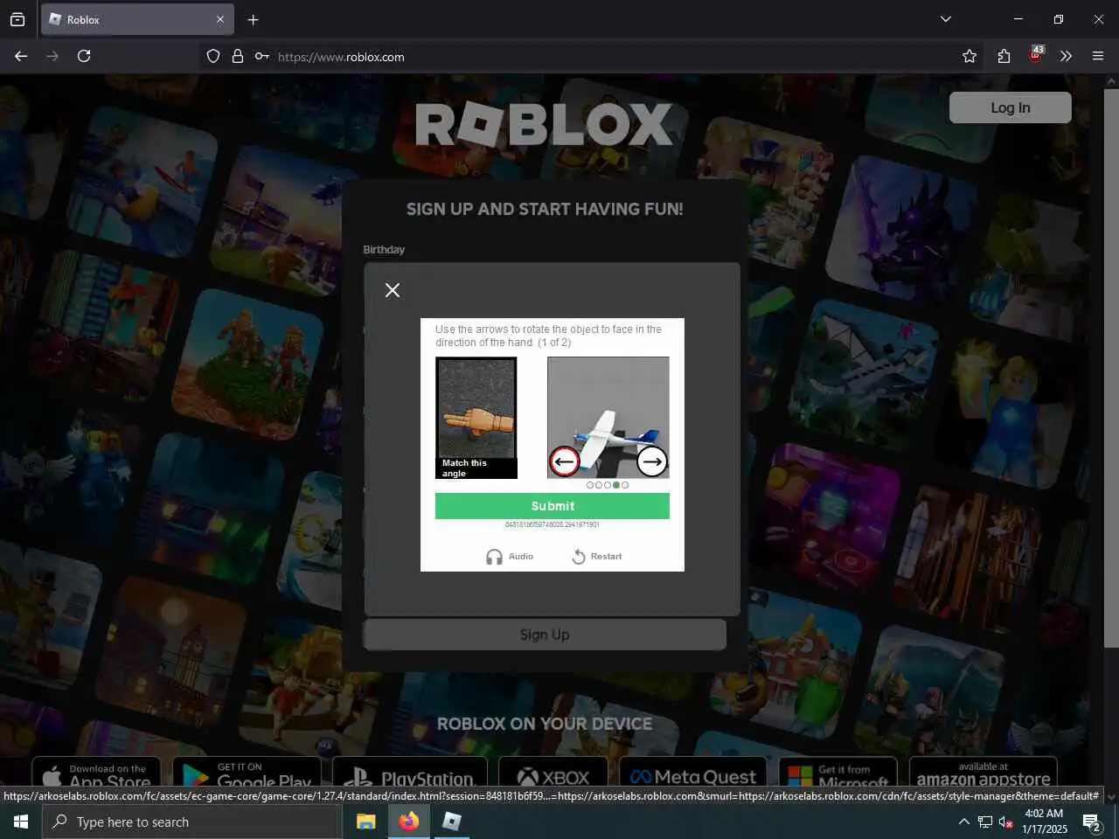Bookmark this page with the star
Viewport: 1119px width, 839px height.
click(970, 56)
